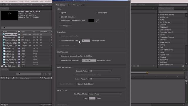Click the footage preview thumbnail in Project panel

pyautogui.click(x=9, y=16)
